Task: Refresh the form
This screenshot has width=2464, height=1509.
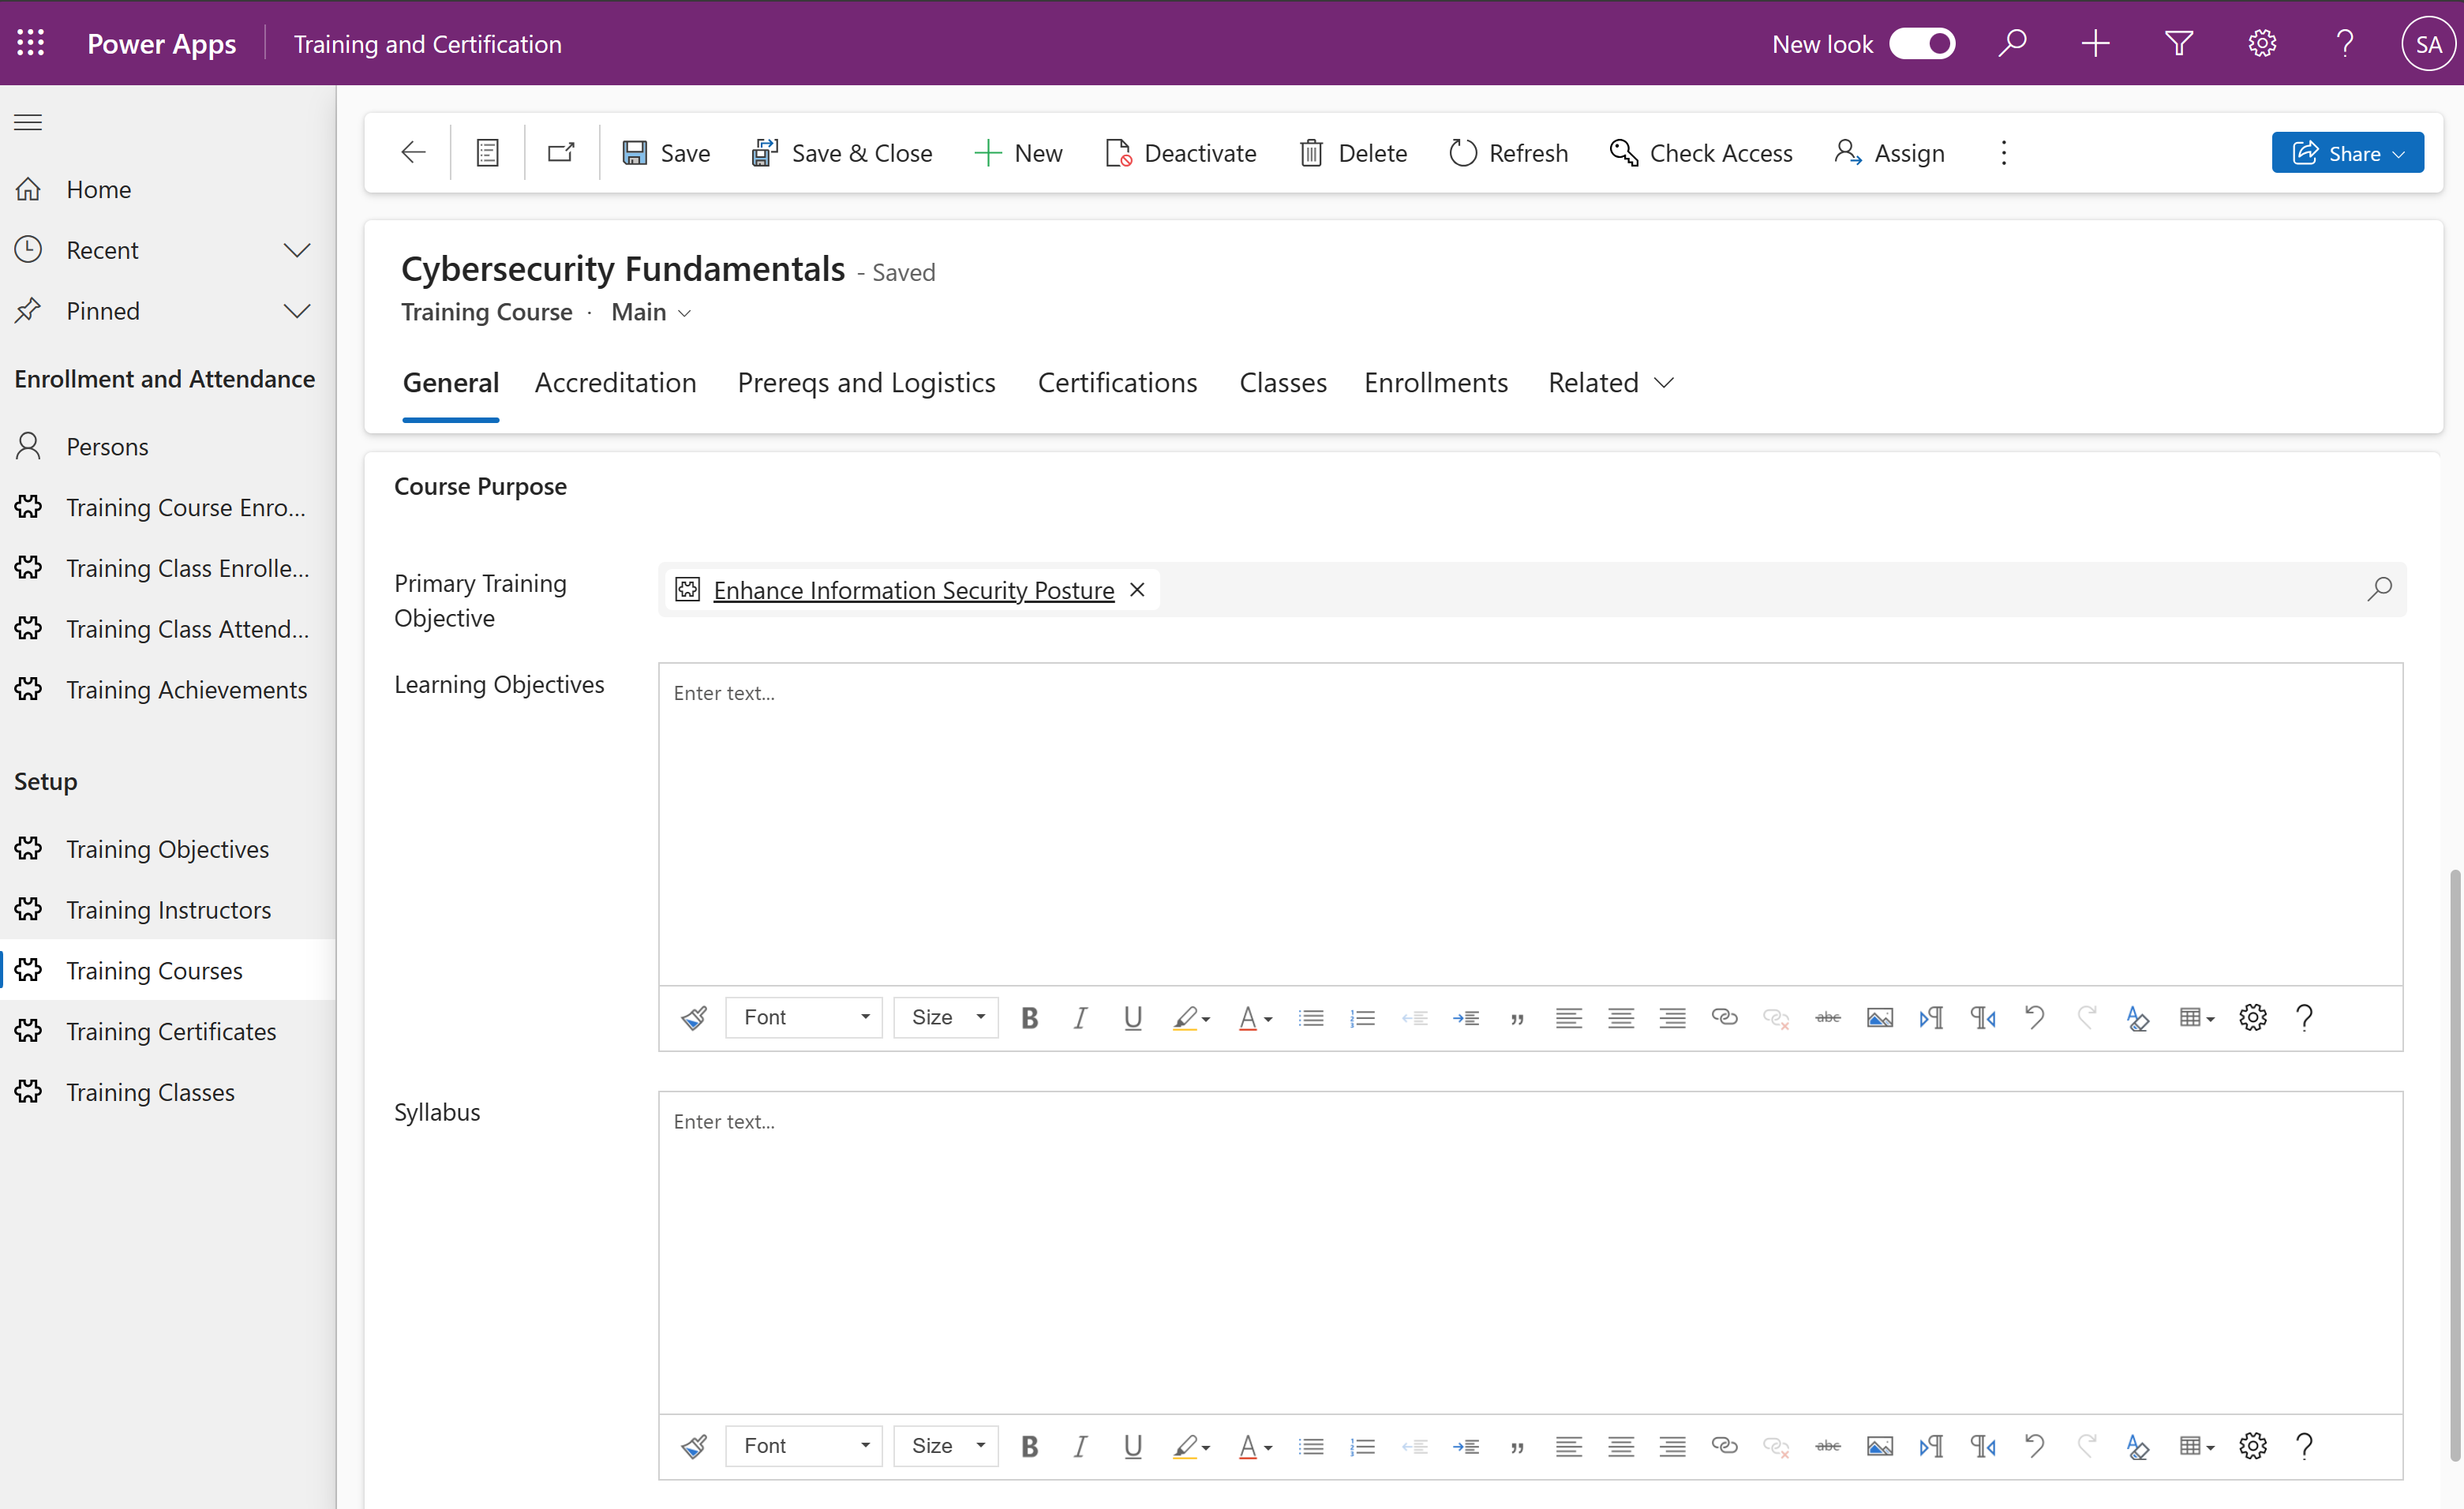Action: 1508,153
